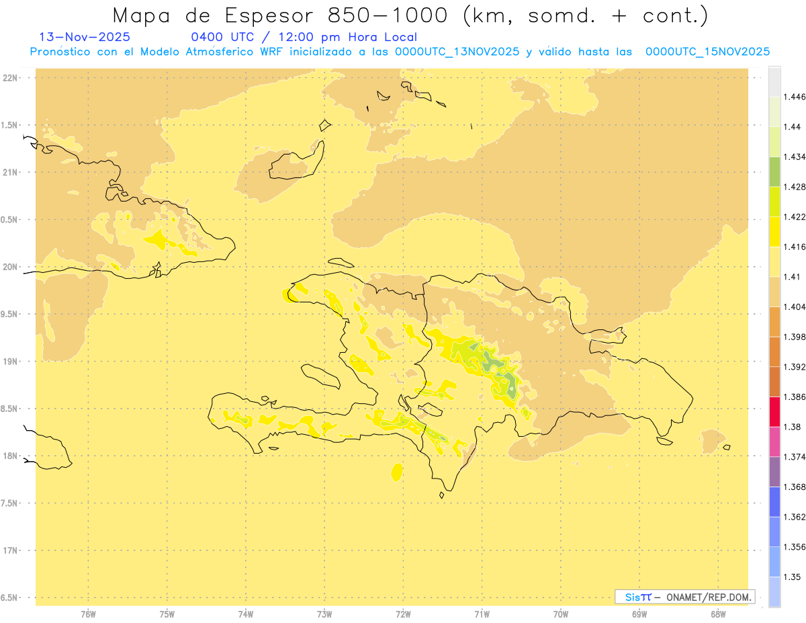Viewport: 806px width, 623px height.
Task: Click the '21N' latitude label
Action: 10,172
